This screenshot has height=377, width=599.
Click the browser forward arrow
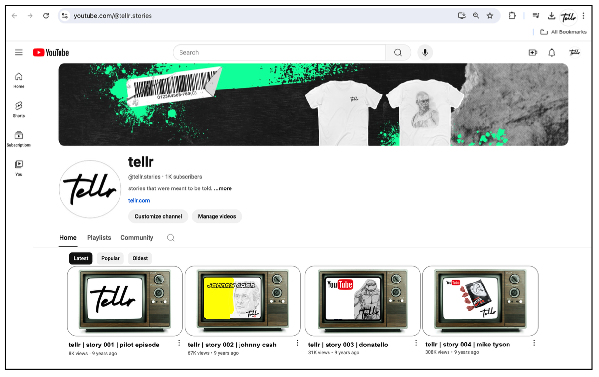tap(30, 16)
